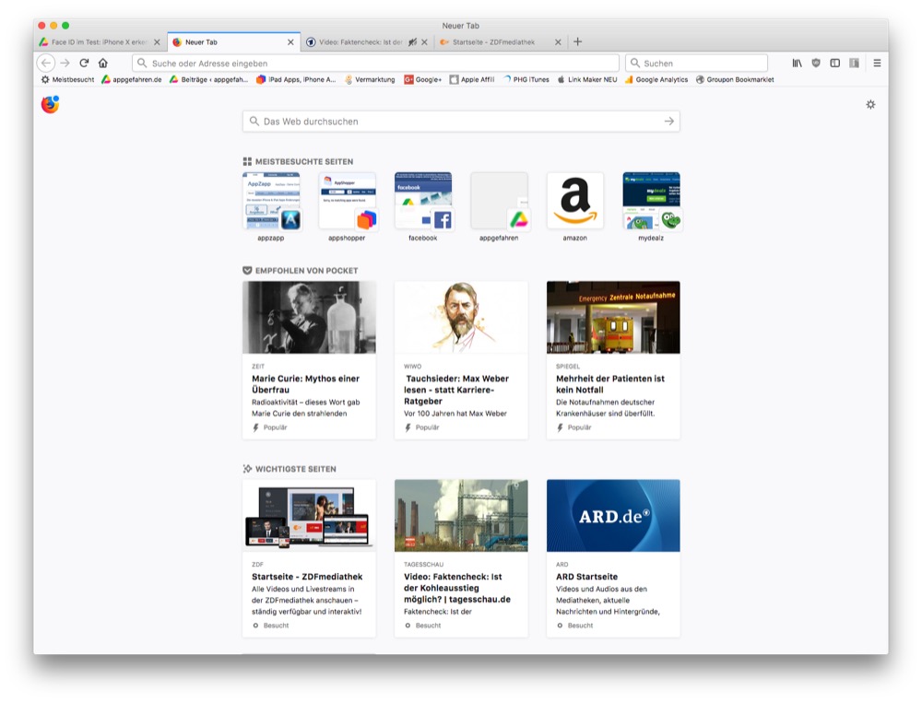Reload the current page
The height and width of the screenshot is (702, 922).
[84, 63]
